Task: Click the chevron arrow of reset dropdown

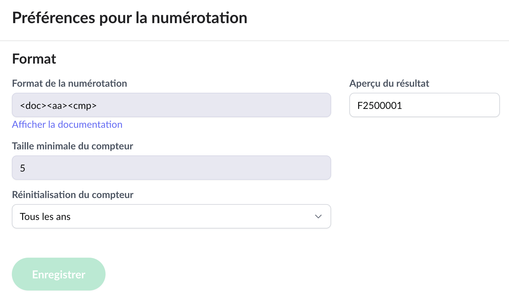Action: (318, 217)
